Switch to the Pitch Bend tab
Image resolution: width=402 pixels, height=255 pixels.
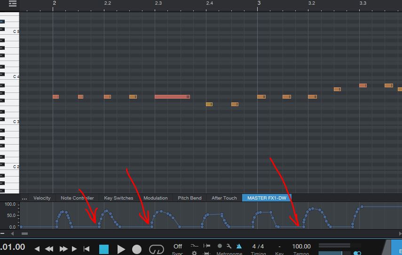click(190, 198)
